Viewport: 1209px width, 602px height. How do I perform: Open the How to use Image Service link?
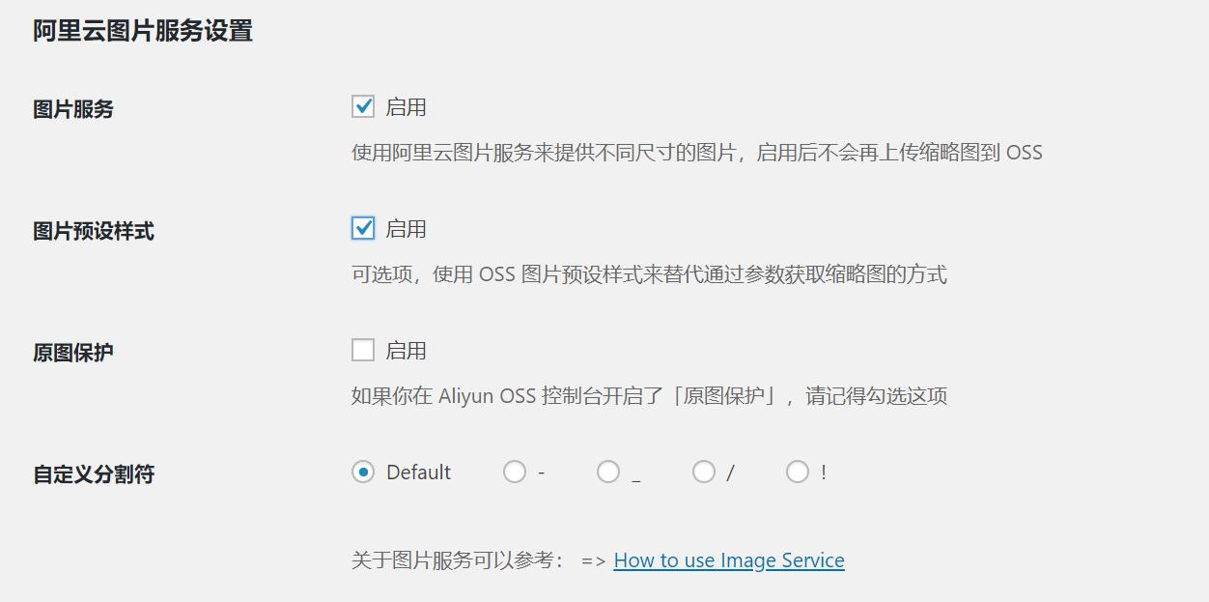click(x=729, y=559)
